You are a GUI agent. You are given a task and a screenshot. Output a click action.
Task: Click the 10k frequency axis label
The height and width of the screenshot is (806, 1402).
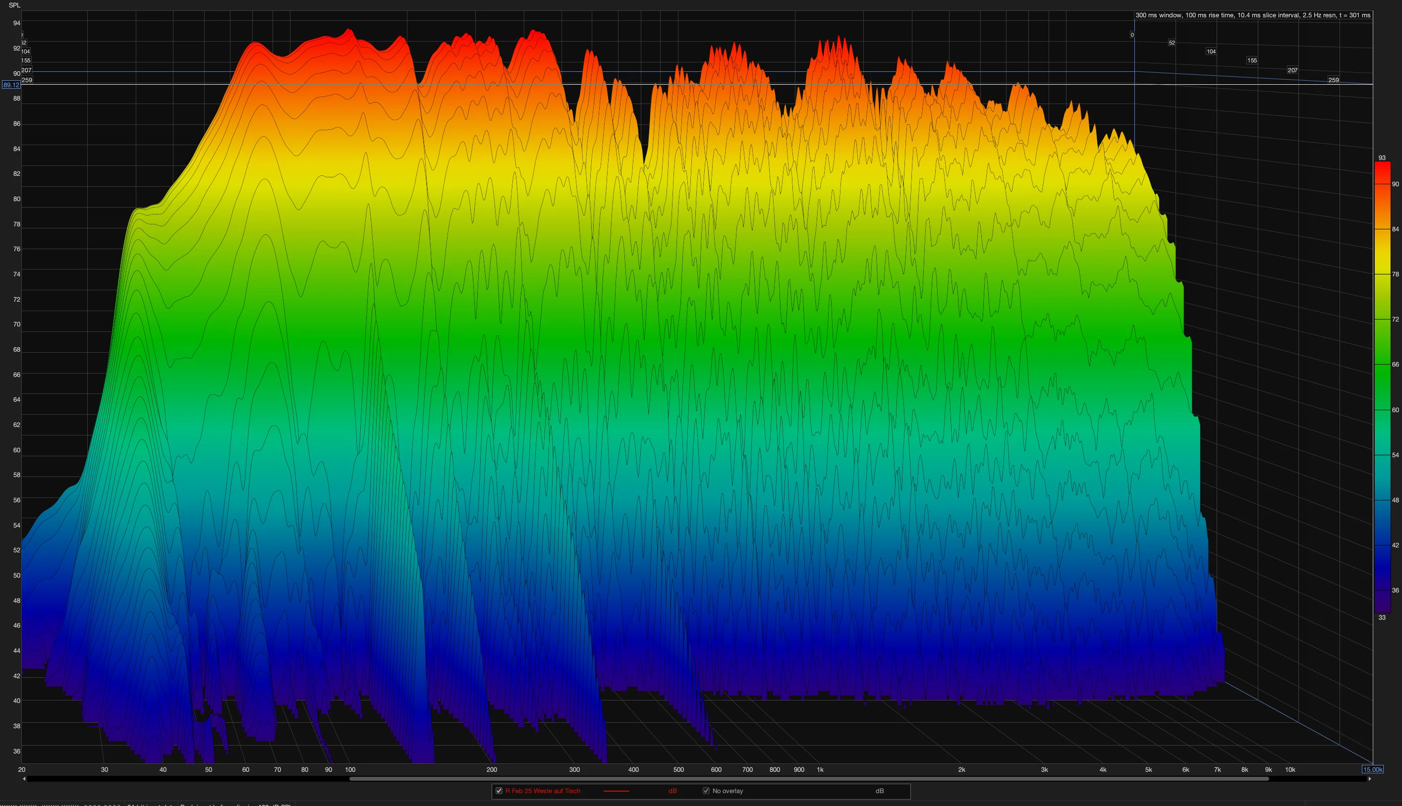coord(1290,769)
